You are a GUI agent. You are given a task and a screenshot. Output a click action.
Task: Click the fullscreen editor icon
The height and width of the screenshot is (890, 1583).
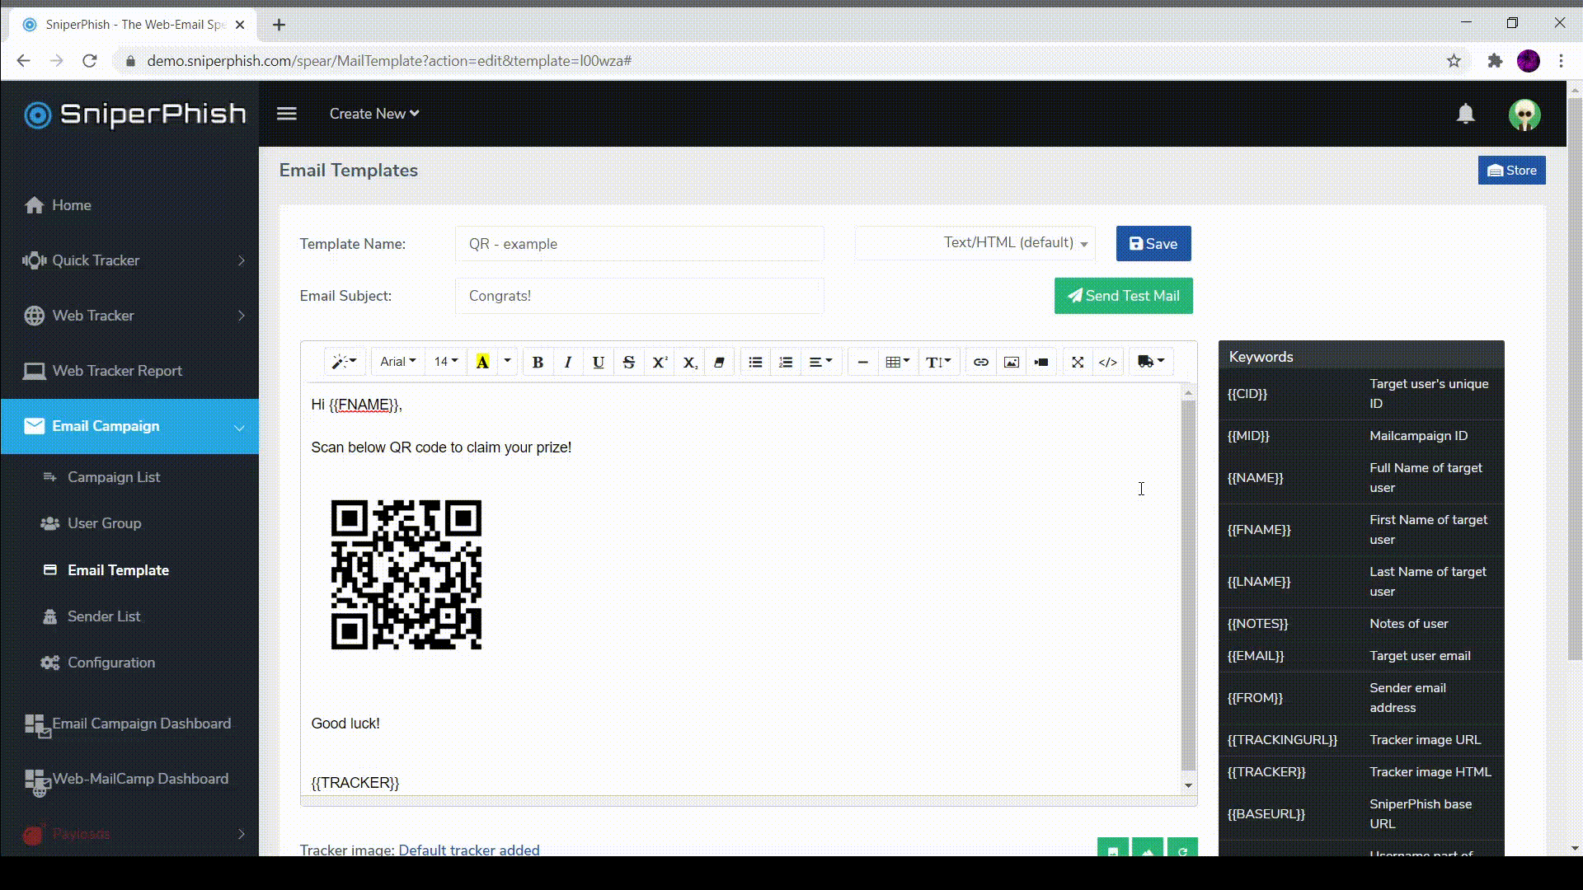[1077, 362]
